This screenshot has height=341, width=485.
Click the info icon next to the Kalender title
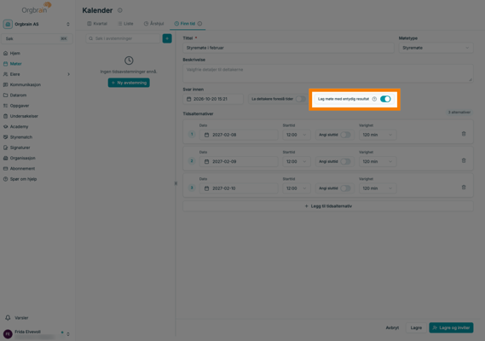click(119, 10)
